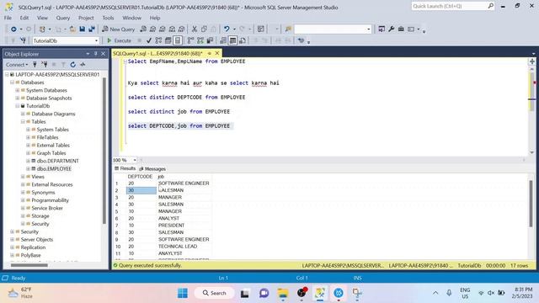
Task: Close the SQLQuery1.sql tab
Action: click(x=217, y=53)
